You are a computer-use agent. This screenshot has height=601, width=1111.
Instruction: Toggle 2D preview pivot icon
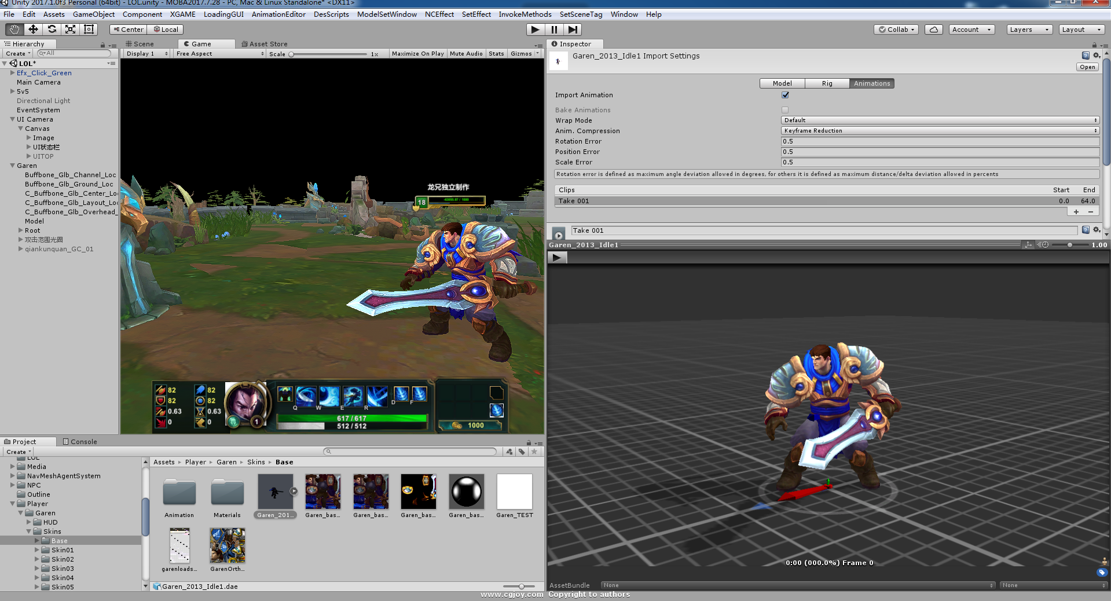(1028, 245)
